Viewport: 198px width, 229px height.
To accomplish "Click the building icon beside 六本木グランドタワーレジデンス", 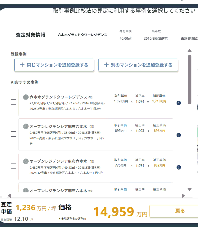I will pos(26,97).
